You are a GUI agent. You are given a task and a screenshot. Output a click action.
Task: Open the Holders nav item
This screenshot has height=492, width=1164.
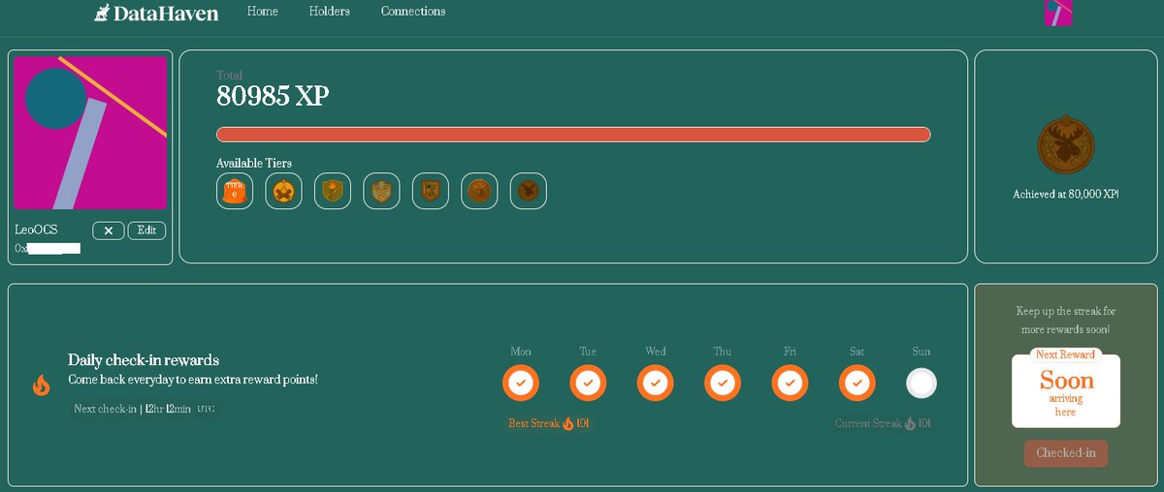coord(329,12)
